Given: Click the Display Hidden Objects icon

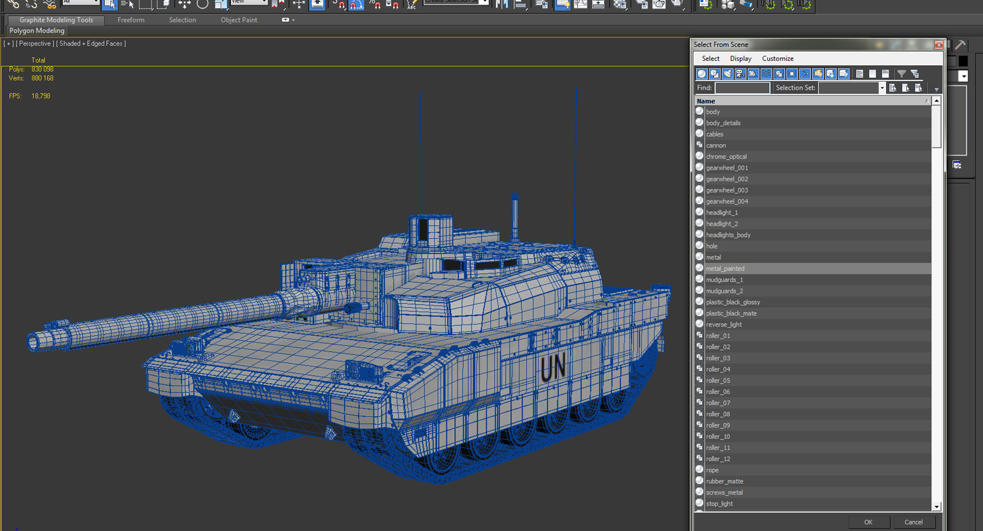Looking at the screenshot, I should tap(844, 74).
